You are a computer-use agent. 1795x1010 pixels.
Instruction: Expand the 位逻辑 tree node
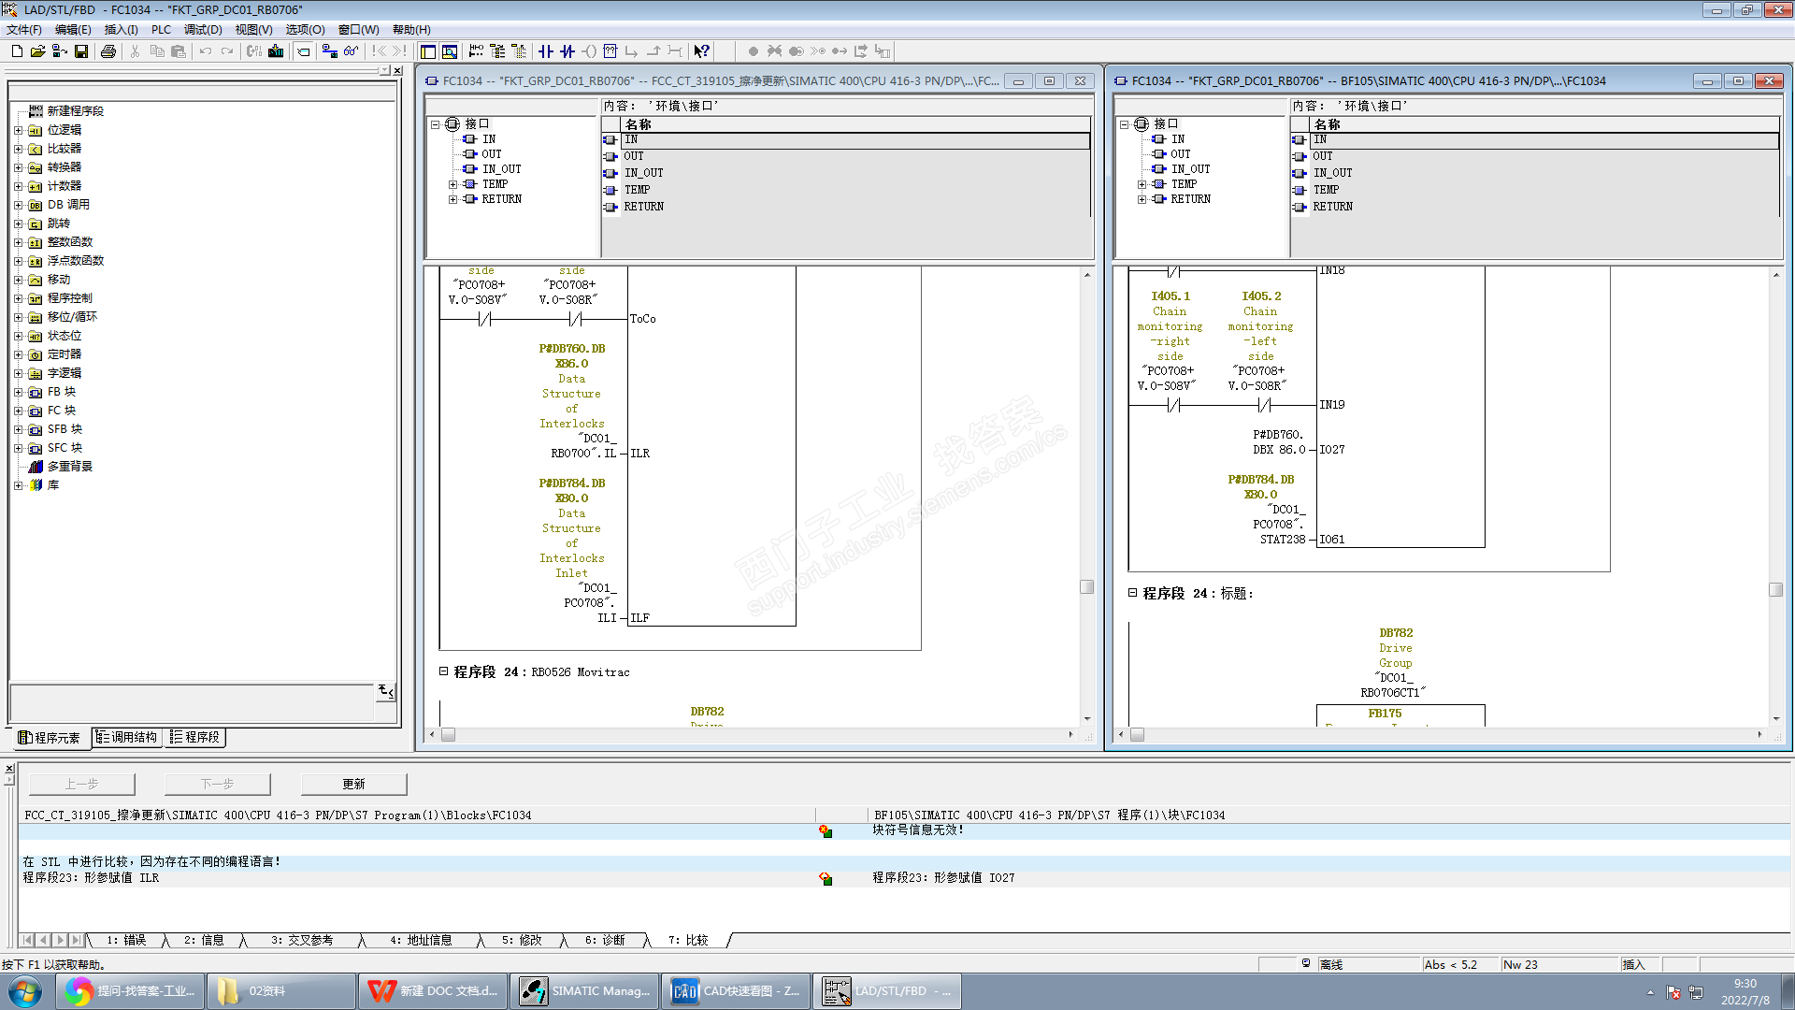18,130
